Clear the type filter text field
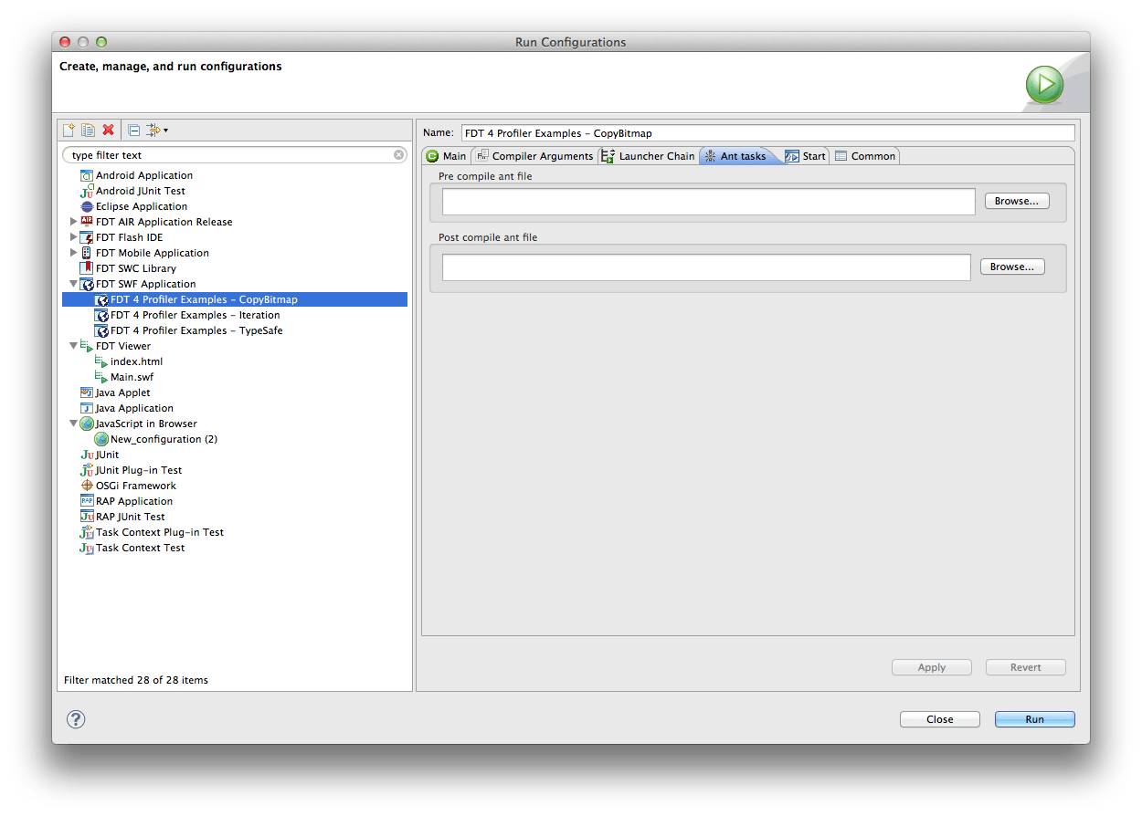1142x816 pixels. pyautogui.click(x=399, y=154)
